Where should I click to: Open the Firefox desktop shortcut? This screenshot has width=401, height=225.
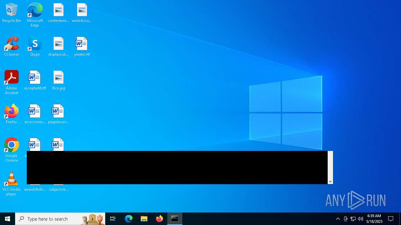point(12,114)
